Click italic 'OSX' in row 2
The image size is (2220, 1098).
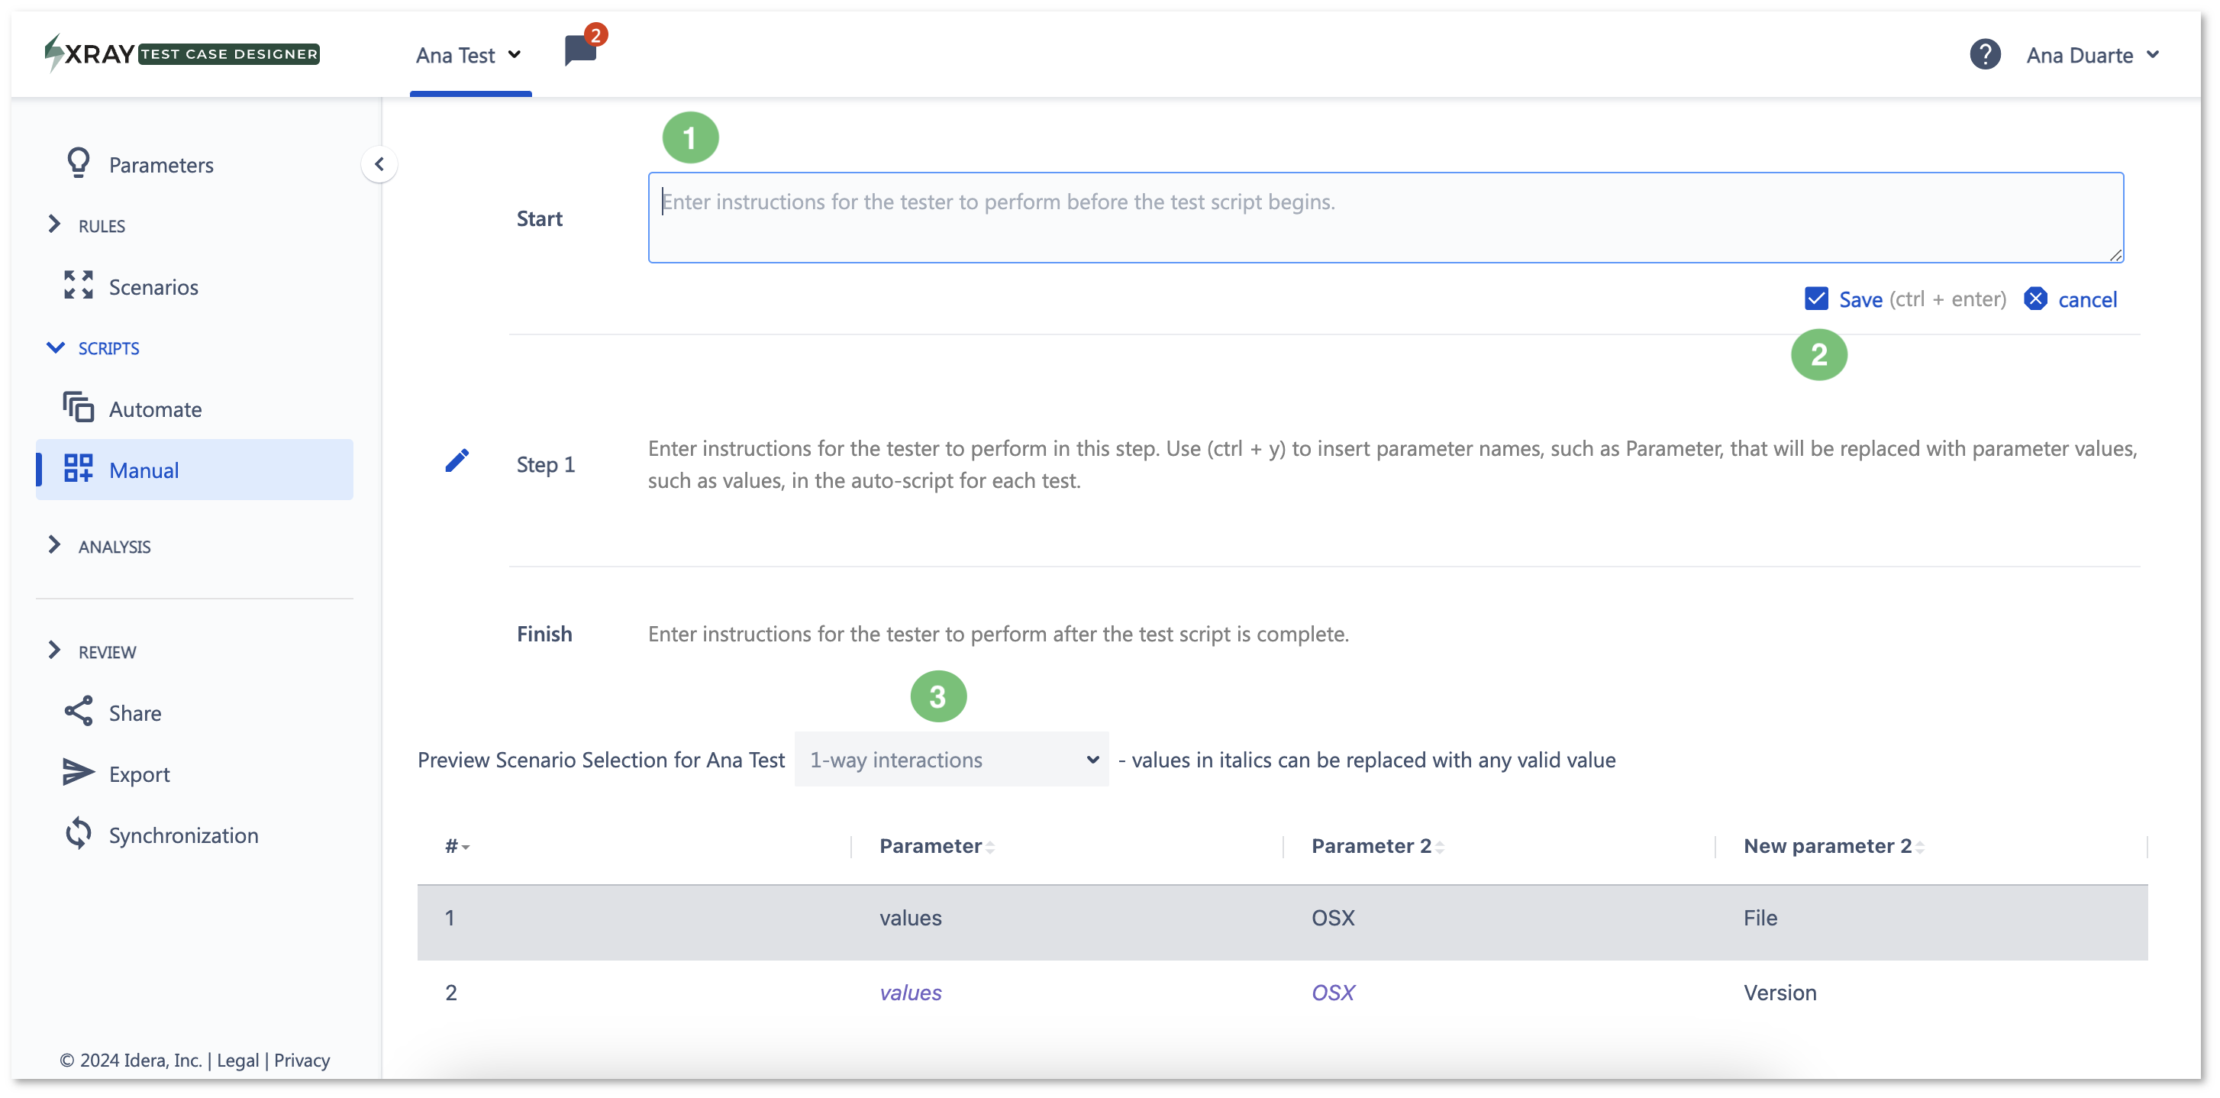[x=1332, y=992]
